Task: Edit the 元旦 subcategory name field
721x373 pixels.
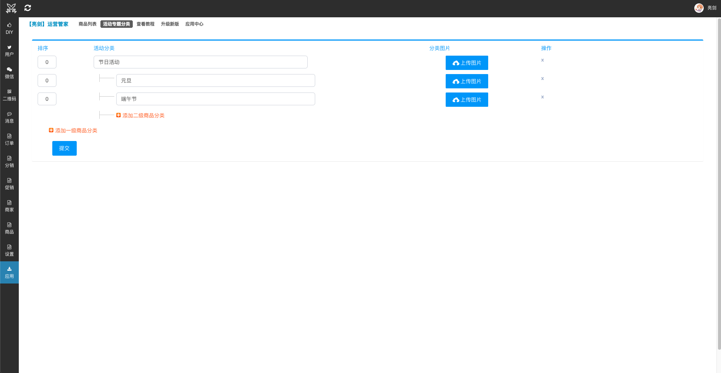Action: [216, 80]
